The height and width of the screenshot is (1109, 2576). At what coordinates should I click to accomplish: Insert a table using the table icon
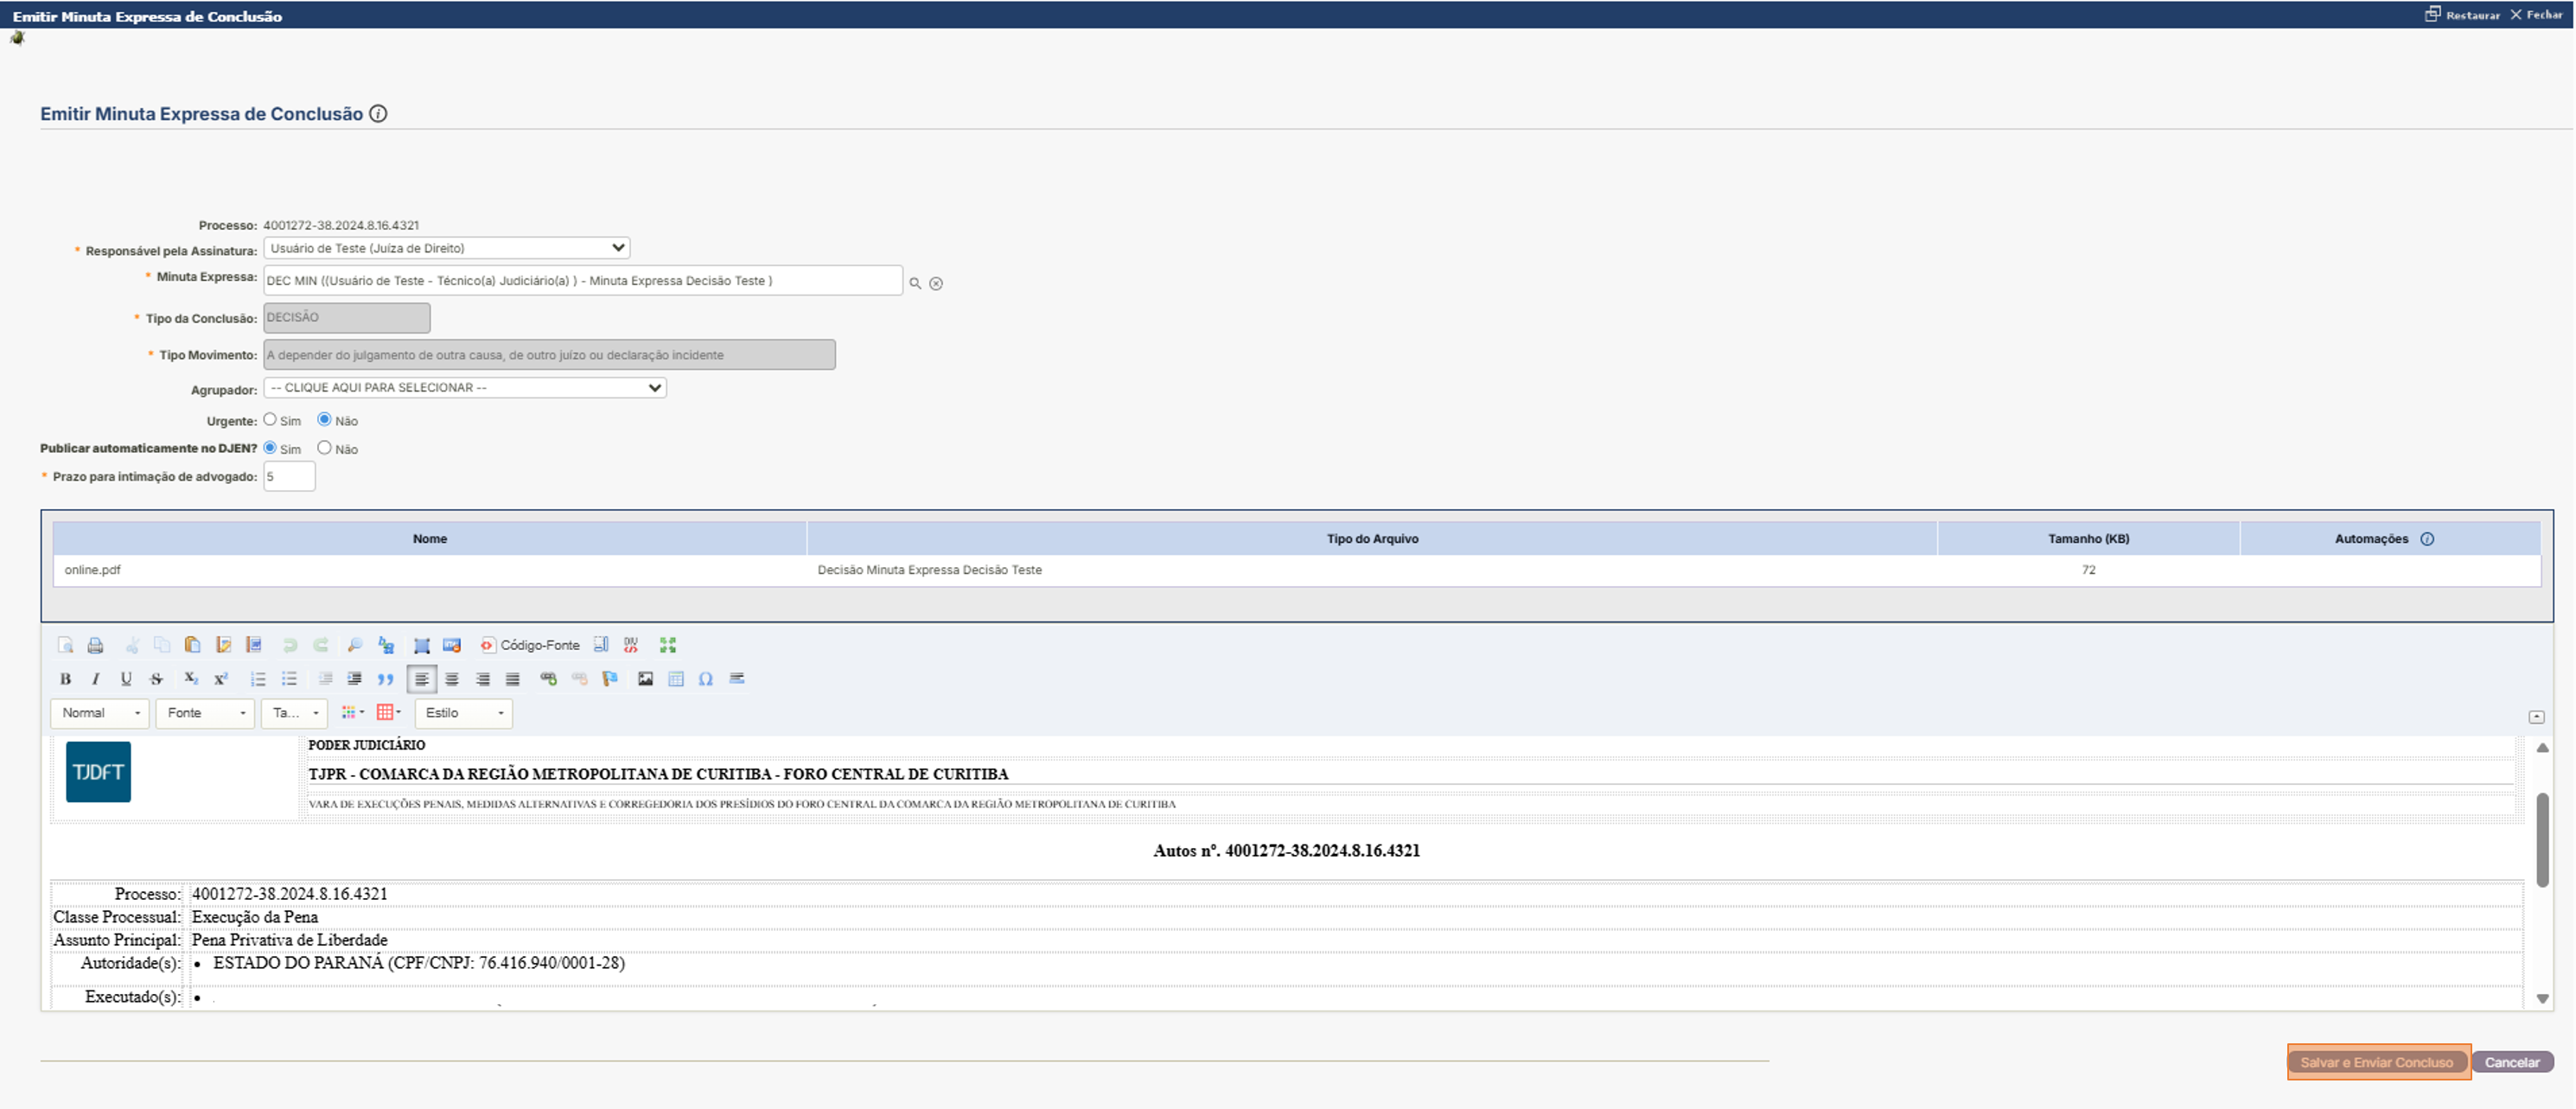676,679
